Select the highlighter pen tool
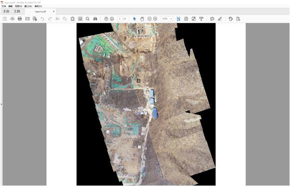This screenshot has width=290, height=186. point(220,18)
